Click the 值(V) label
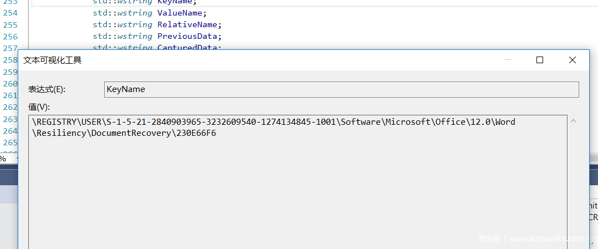Image resolution: width=598 pixels, height=249 pixels. point(39,106)
